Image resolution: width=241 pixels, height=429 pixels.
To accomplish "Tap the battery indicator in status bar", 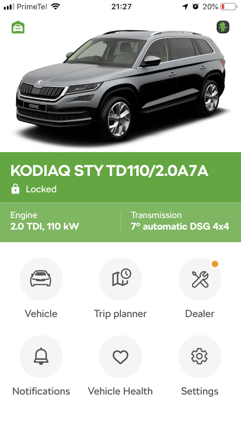I will pyautogui.click(x=228, y=7).
